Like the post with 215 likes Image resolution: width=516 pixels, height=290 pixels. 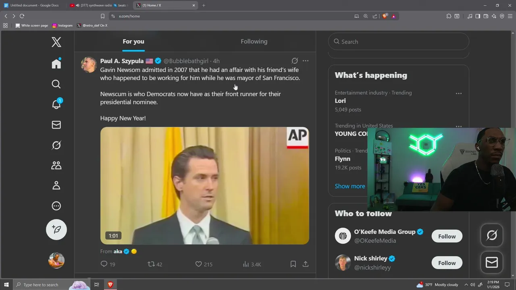click(x=198, y=264)
